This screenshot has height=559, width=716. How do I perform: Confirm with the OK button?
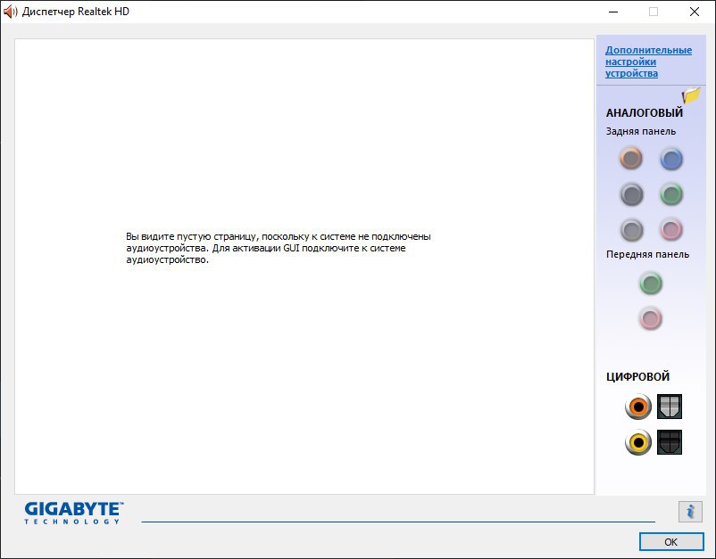pyautogui.click(x=671, y=542)
